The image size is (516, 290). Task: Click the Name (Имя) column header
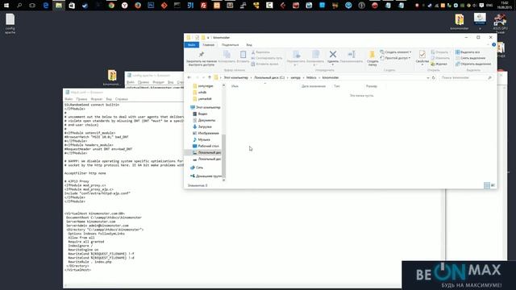(x=235, y=86)
